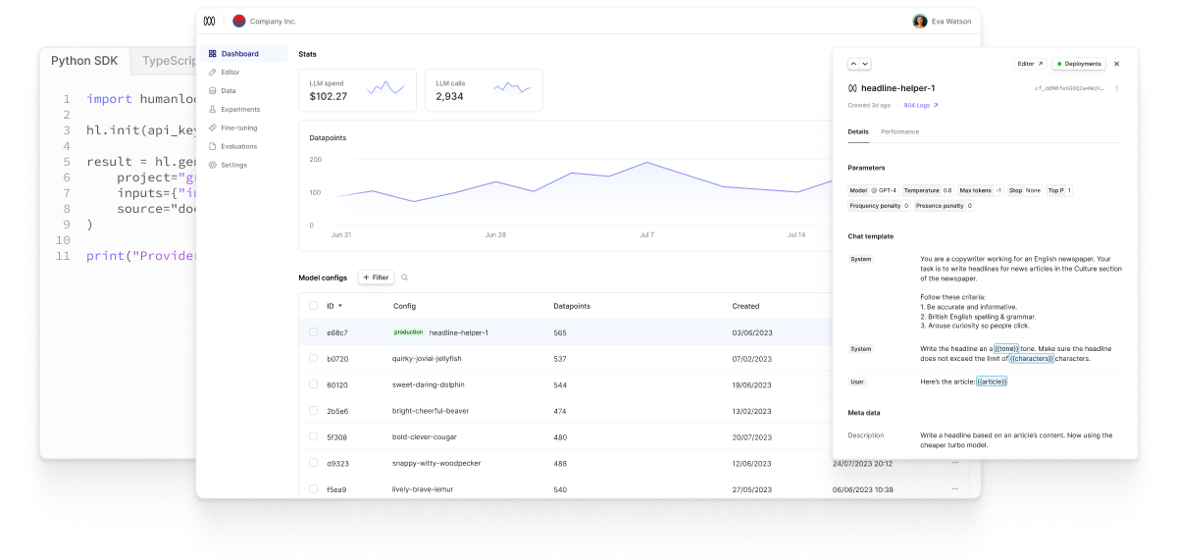
Task: Click the Frequency penalty parameter chip
Action: [x=880, y=206]
